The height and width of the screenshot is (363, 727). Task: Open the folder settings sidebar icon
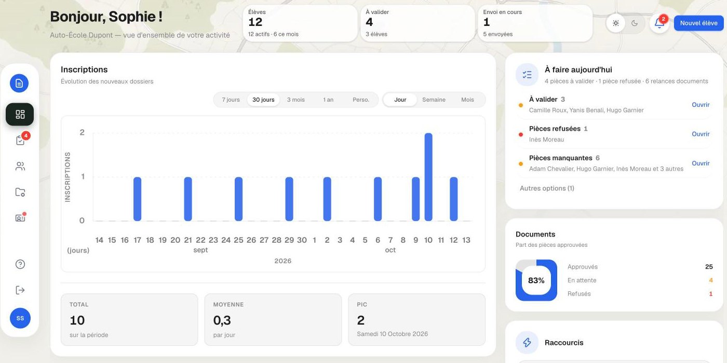(x=20, y=192)
